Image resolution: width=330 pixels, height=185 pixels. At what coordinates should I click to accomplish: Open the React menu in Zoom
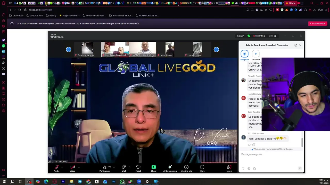[x=138, y=168]
